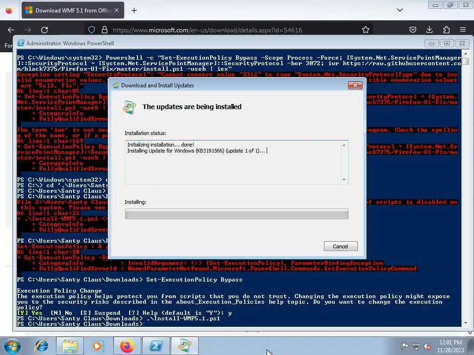This screenshot has height=355, width=474.
Task: Open Windows Explorer from taskbar
Action: (70, 346)
